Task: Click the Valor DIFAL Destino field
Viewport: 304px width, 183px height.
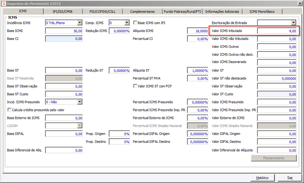Action: 277,142
